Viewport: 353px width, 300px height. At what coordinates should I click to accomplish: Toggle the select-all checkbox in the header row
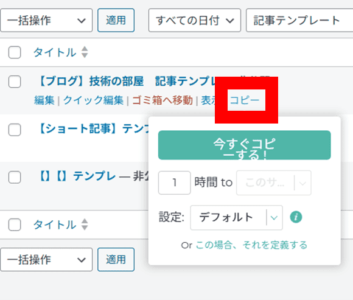(x=15, y=52)
